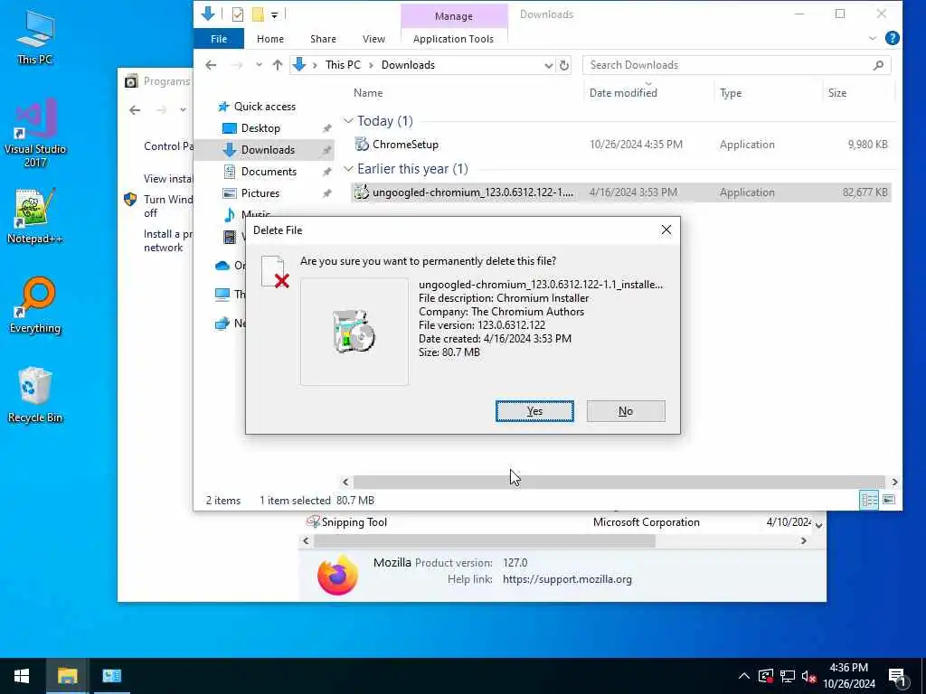
Task: Select Notepad++ desktop shortcut
Action: click(35, 216)
